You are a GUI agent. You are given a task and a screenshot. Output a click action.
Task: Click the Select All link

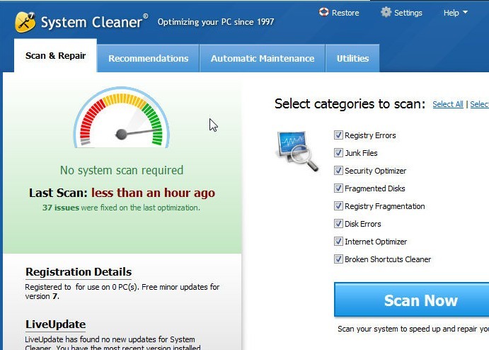pos(448,104)
